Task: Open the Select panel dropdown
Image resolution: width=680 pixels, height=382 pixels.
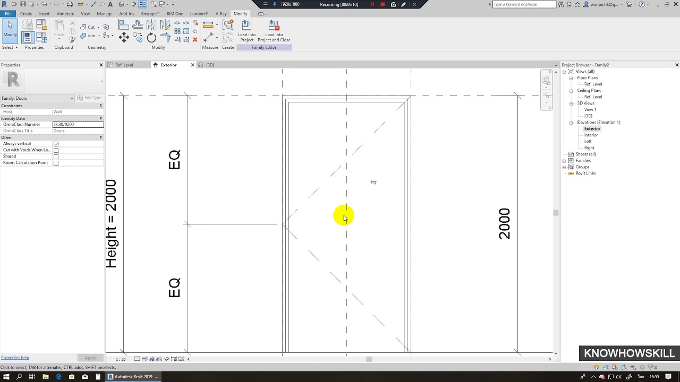Action: tap(10, 47)
